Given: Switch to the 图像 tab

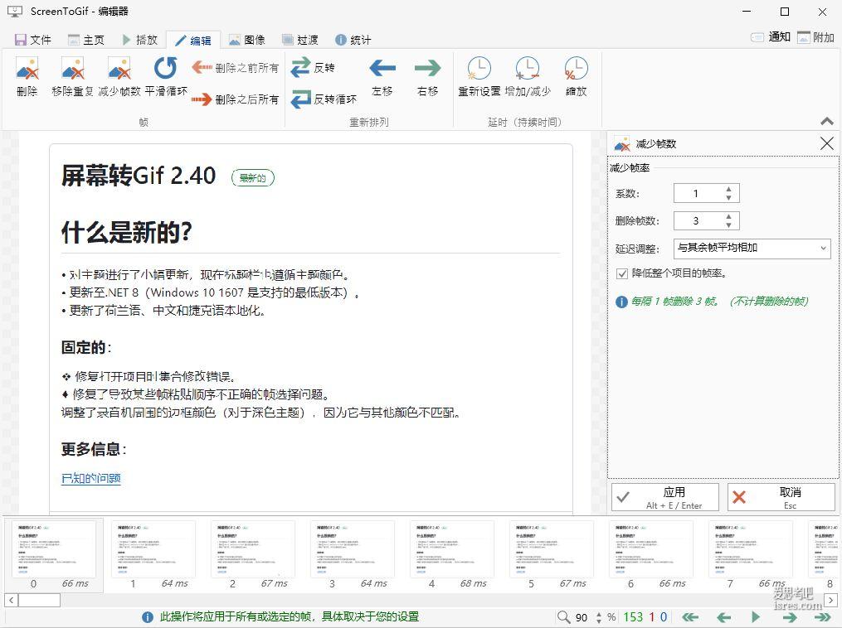Looking at the screenshot, I should 247,40.
